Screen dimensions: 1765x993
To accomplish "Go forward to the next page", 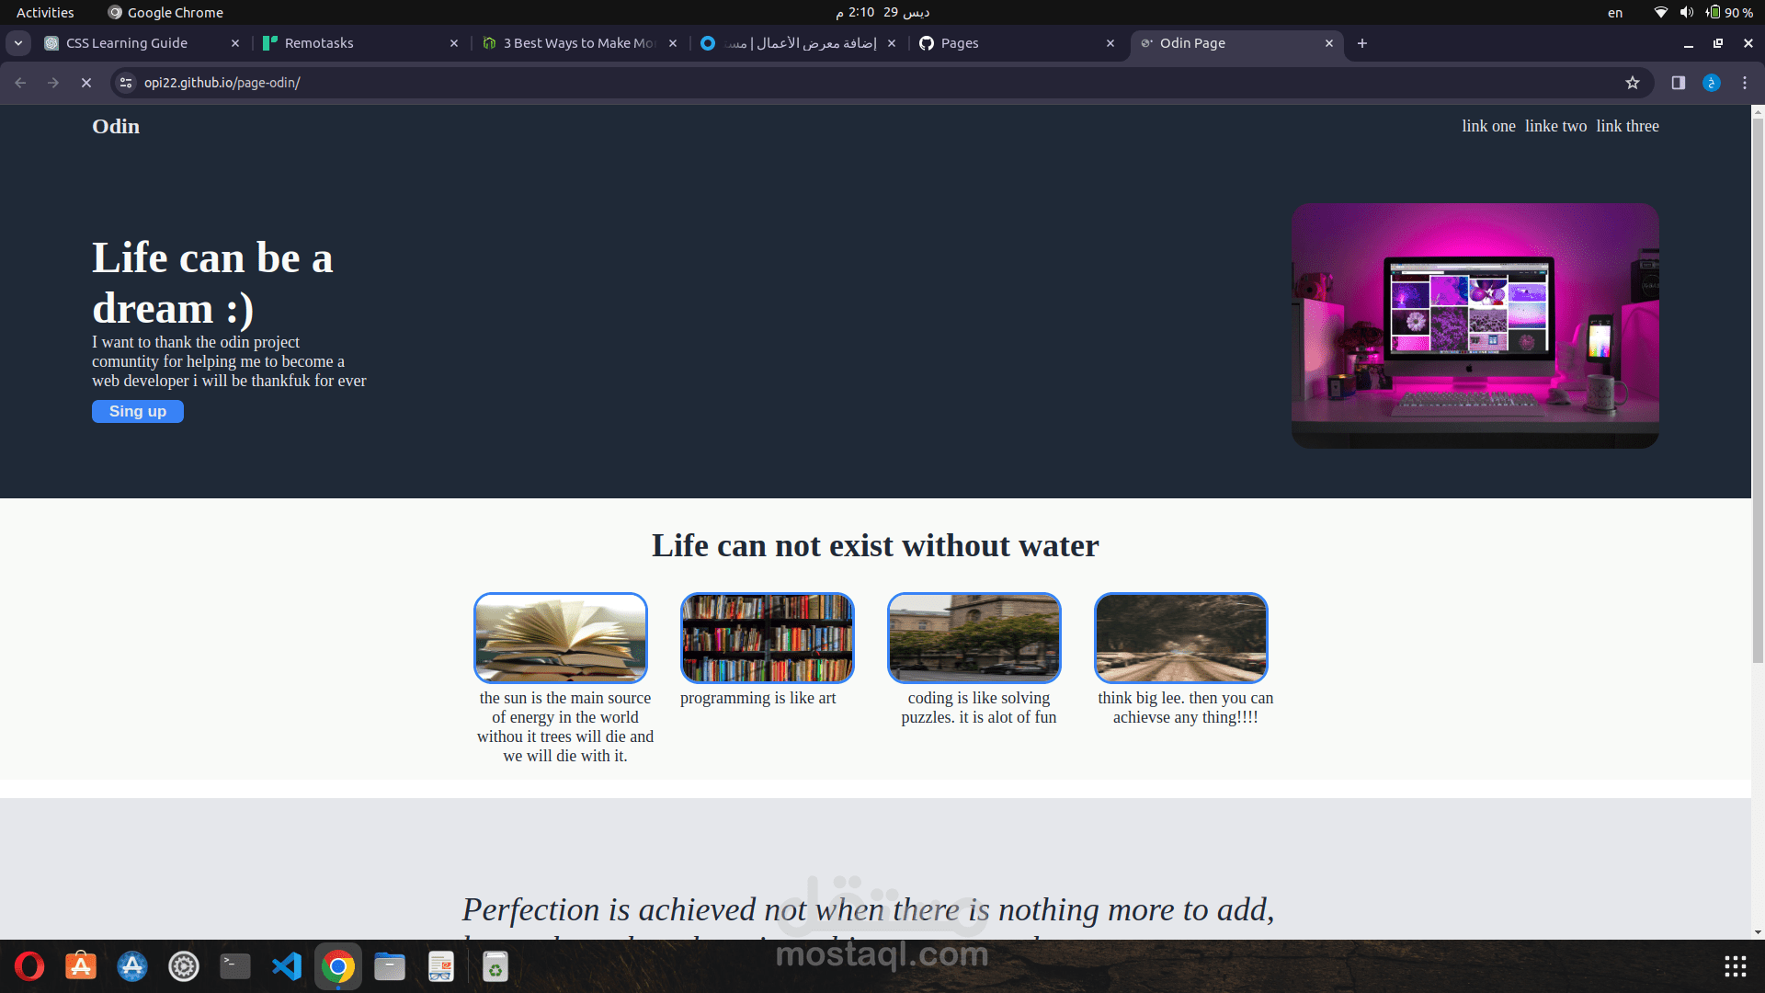I will (53, 83).
